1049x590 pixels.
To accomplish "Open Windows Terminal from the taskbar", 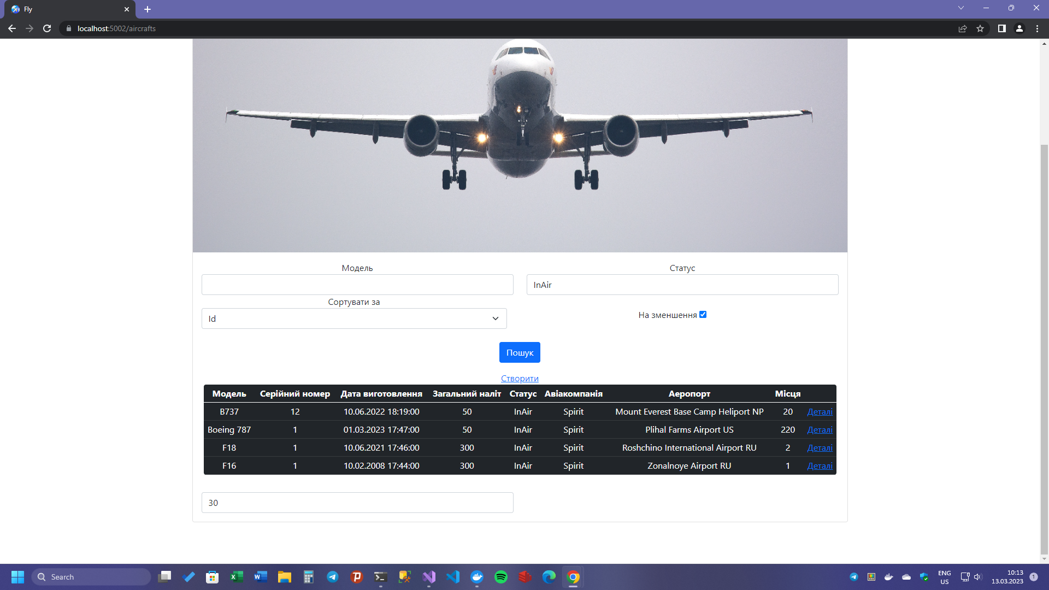I will tap(380, 577).
